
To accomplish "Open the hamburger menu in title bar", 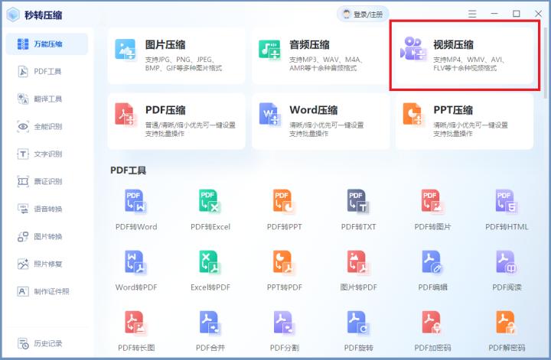I will (472, 14).
